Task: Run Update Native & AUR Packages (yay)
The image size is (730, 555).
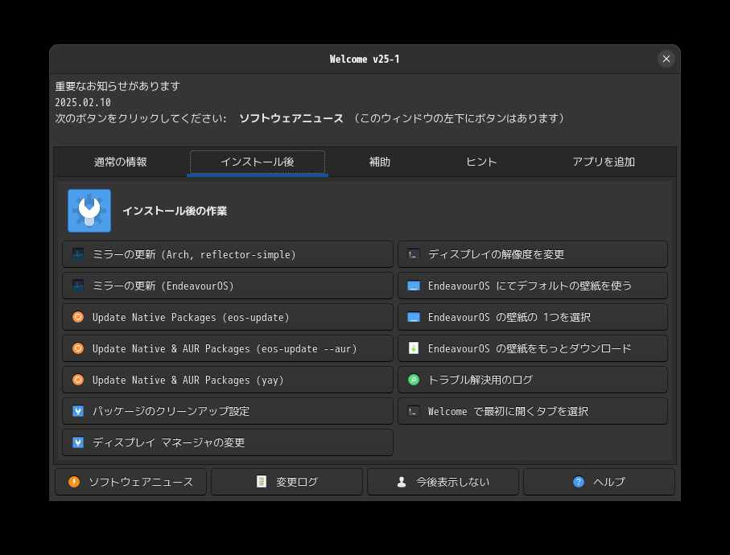Action: [228, 380]
